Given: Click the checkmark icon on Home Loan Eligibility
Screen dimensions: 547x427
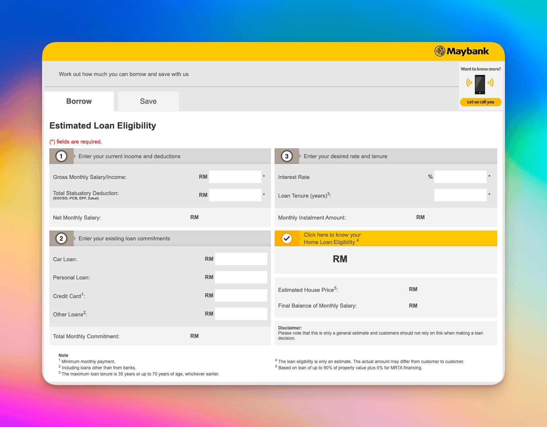Looking at the screenshot, I should [x=287, y=239].
